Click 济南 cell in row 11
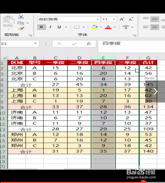Image resolution: width=165 pixels, height=183 pixels. (x=17, y=118)
